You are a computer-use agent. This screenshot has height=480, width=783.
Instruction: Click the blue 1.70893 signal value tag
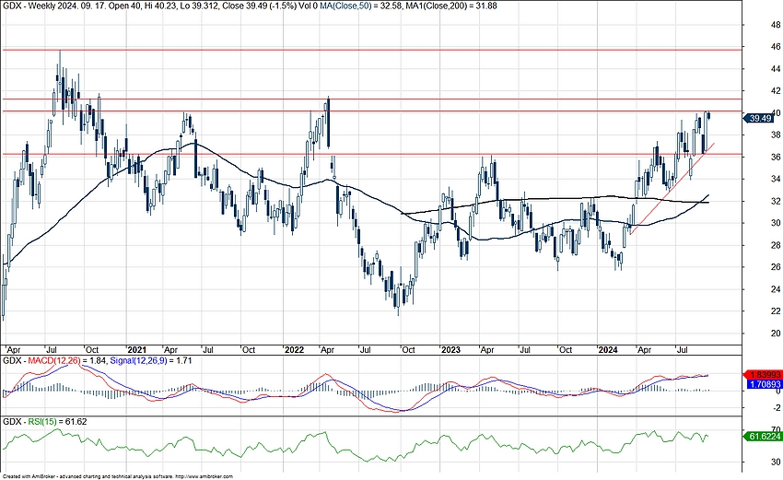[764, 384]
